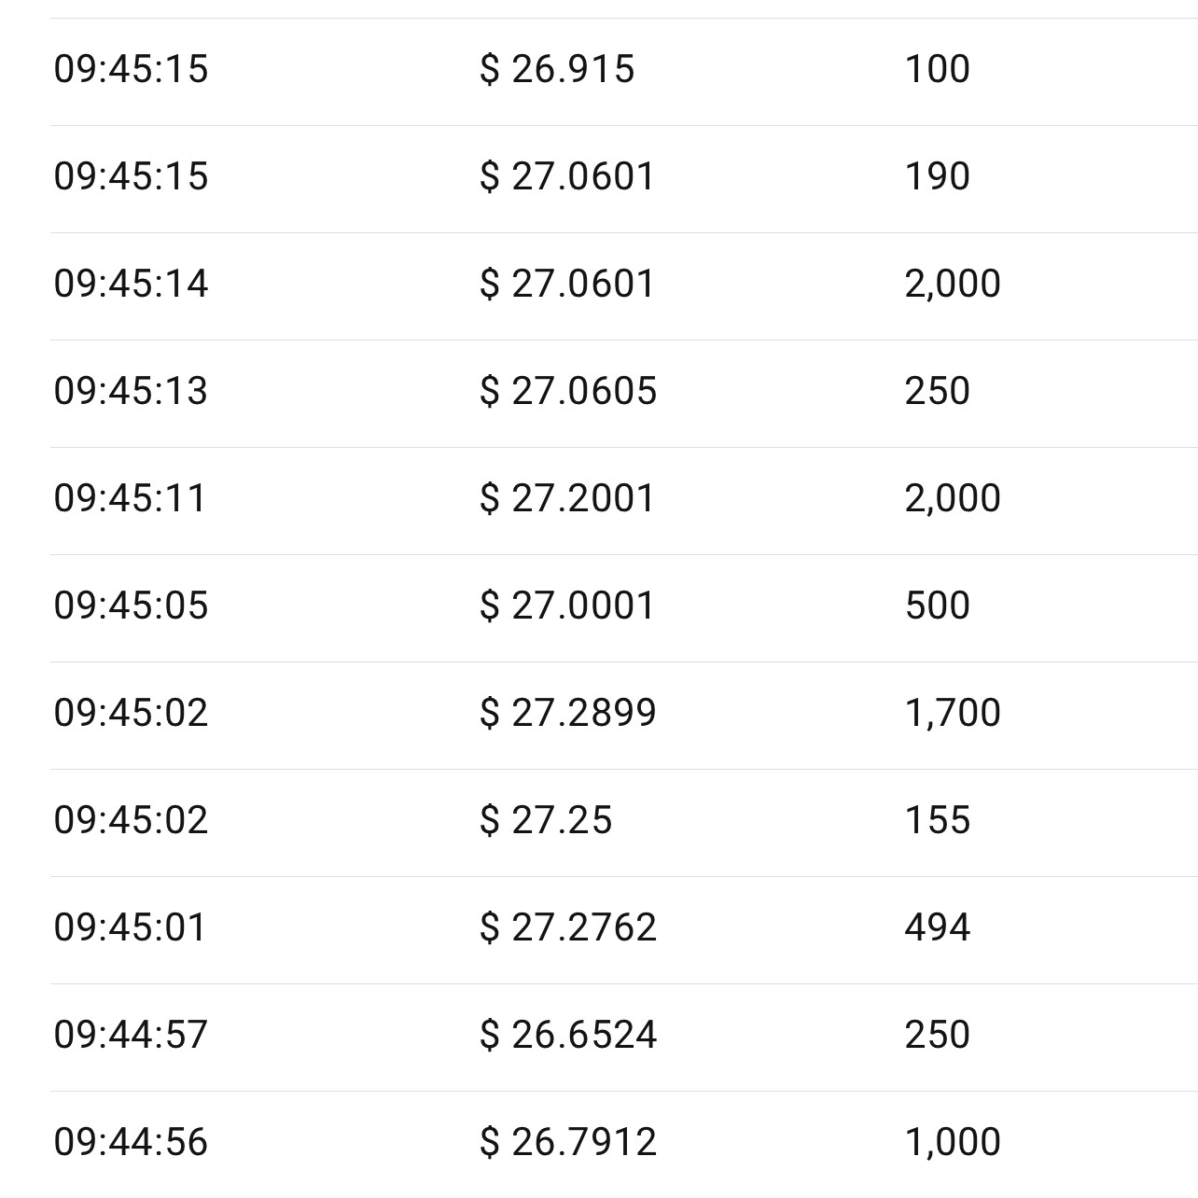This screenshot has height=1198, width=1198.
Task: Click the $ 26.7912 trade price
Action: click(x=568, y=1142)
